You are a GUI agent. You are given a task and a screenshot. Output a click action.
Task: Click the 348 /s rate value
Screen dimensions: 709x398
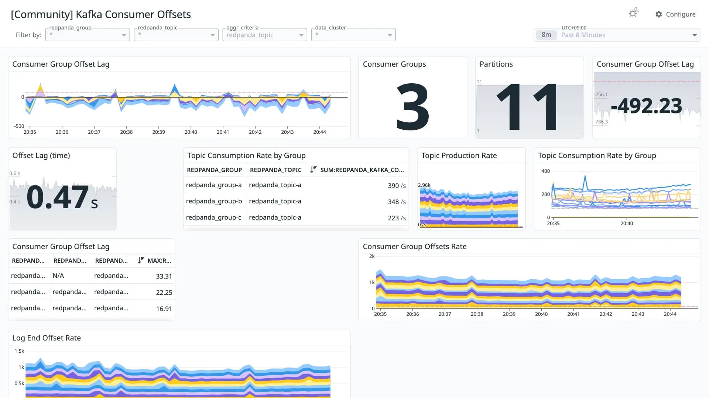397,202
